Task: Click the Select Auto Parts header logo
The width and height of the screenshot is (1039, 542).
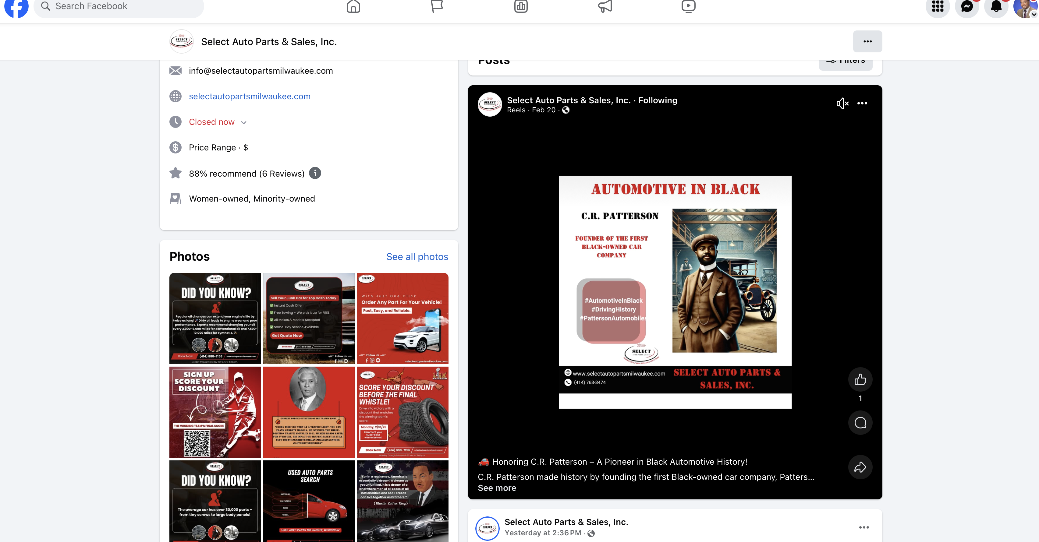Action: [x=182, y=41]
